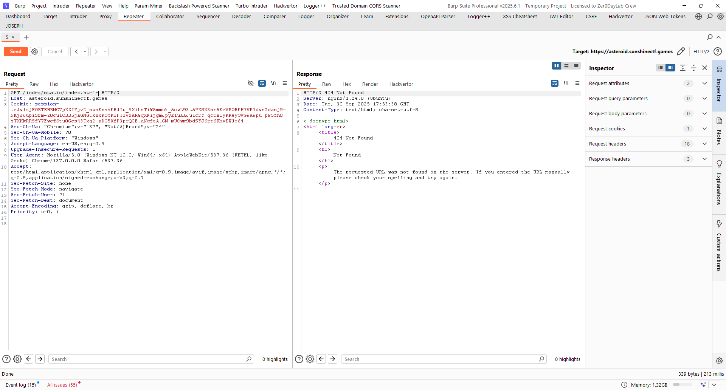Open the side panel settings gear at the bottom

(719, 361)
